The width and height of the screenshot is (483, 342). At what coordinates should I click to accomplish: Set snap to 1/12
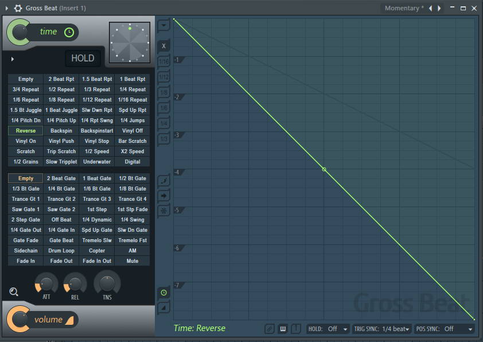tap(163, 77)
